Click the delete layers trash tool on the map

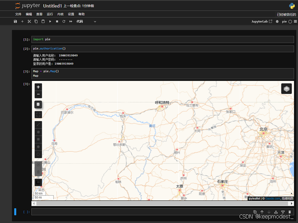pyautogui.click(x=38, y=172)
